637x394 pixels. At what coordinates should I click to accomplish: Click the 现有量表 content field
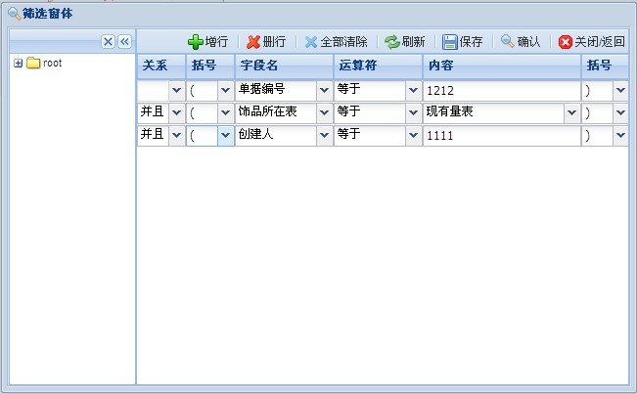494,112
